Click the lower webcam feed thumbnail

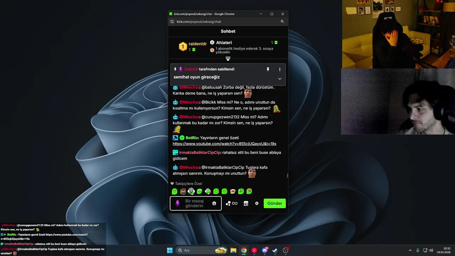click(x=398, y=102)
